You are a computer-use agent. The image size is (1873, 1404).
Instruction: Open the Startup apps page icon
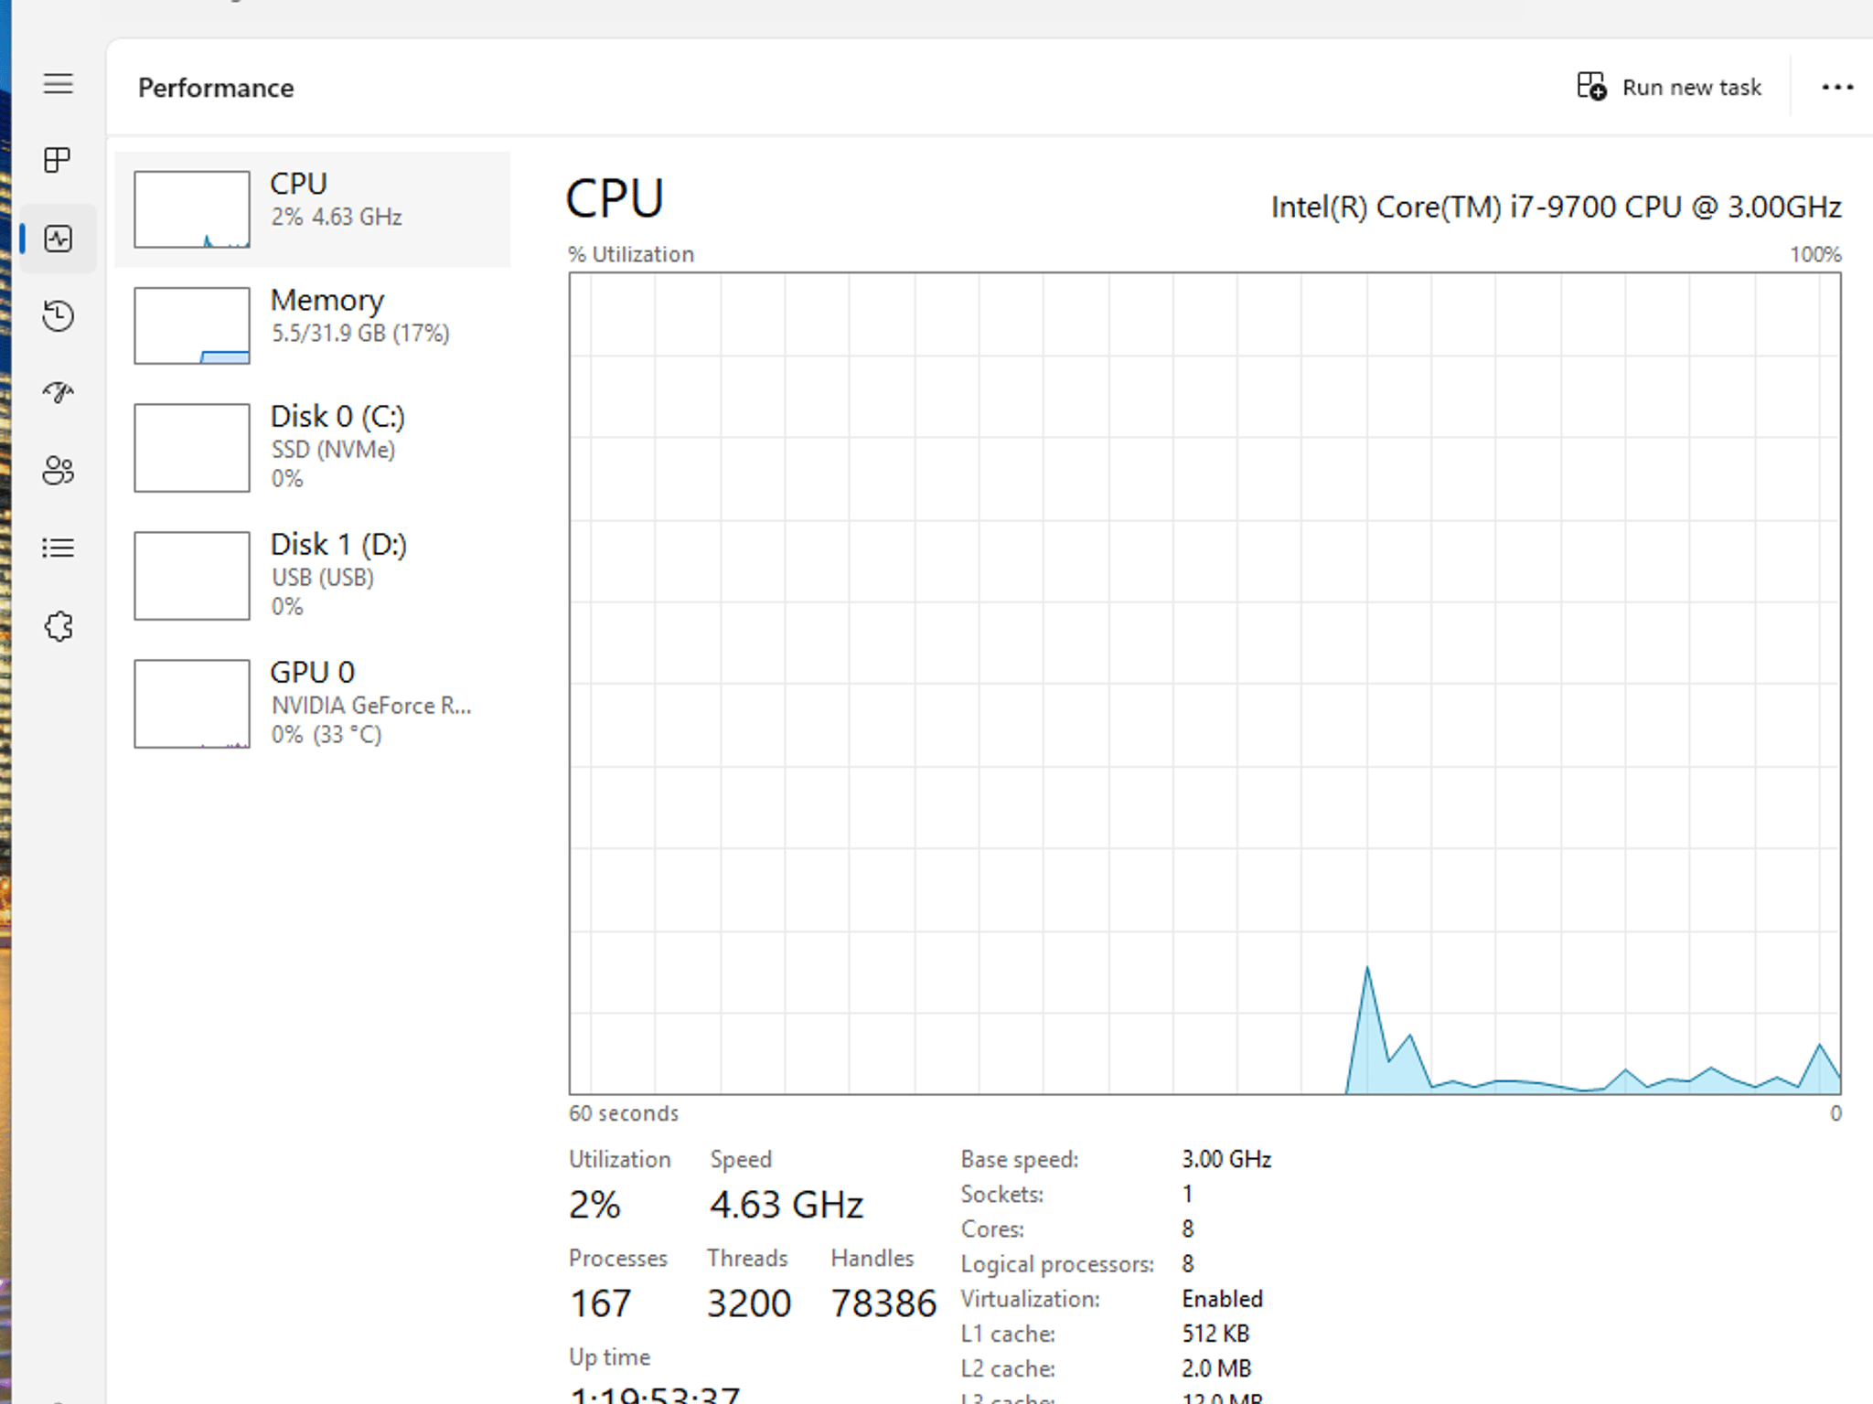click(x=58, y=393)
